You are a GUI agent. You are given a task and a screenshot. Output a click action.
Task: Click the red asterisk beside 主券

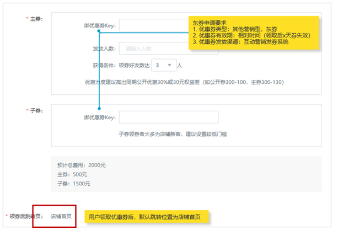click(27, 19)
